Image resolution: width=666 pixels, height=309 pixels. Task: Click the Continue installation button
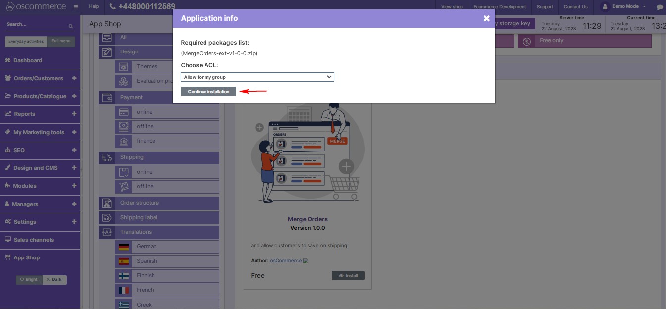pos(208,92)
